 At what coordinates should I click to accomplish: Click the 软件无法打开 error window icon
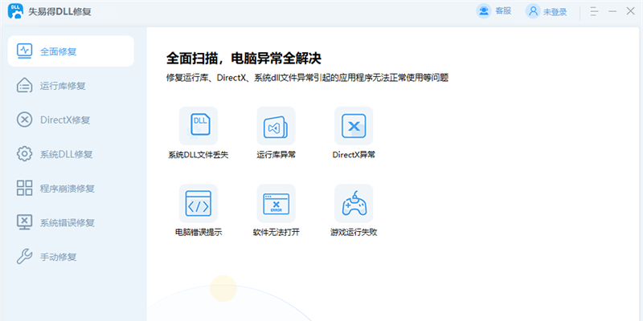[276, 203]
